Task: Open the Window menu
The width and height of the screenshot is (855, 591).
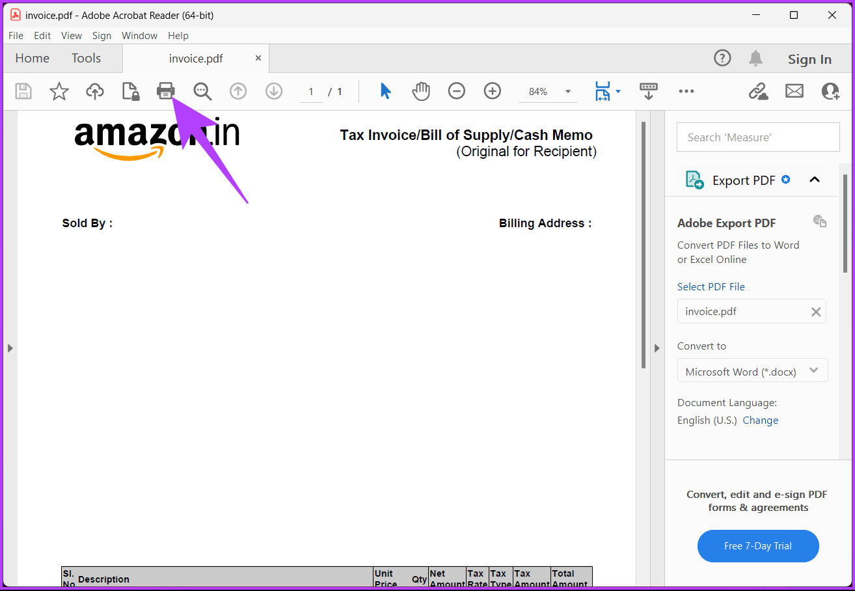Action: (139, 36)
